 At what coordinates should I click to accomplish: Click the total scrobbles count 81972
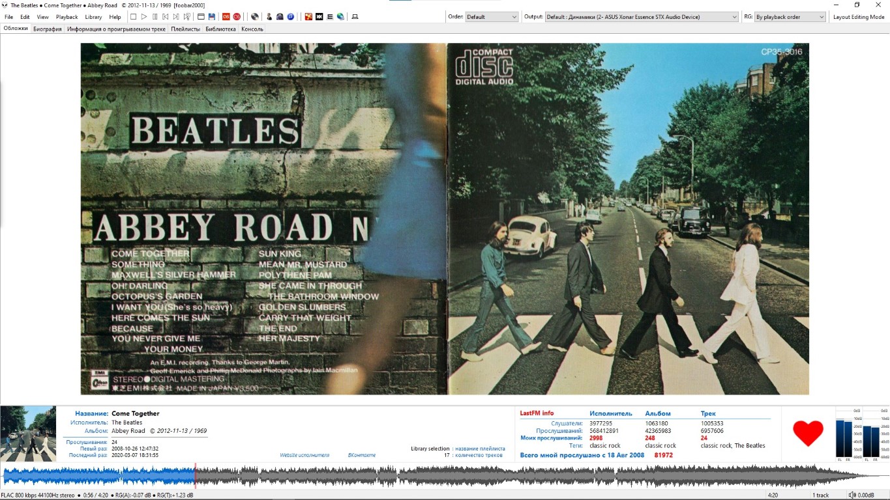[x=664, y=455]
